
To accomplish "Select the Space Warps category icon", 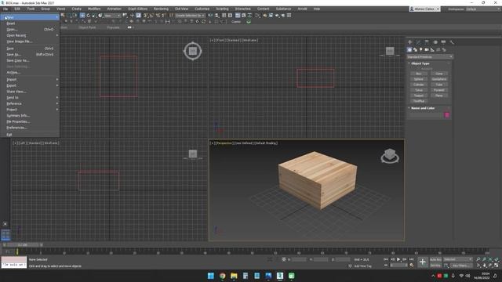I will (x=438, y=50).
